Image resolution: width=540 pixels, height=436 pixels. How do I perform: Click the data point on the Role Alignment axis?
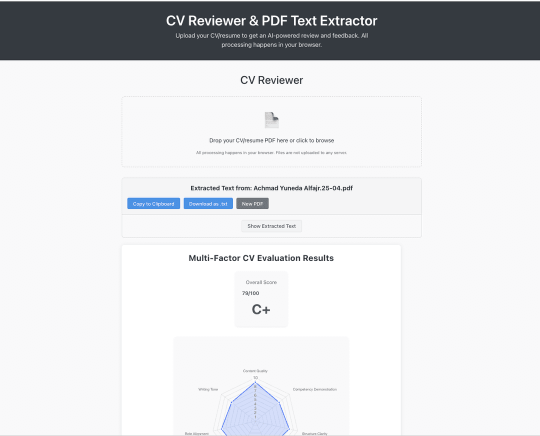pos(221,428)
